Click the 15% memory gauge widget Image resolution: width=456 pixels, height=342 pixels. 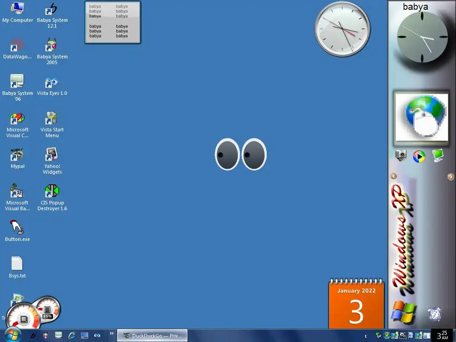pos(47,309)
